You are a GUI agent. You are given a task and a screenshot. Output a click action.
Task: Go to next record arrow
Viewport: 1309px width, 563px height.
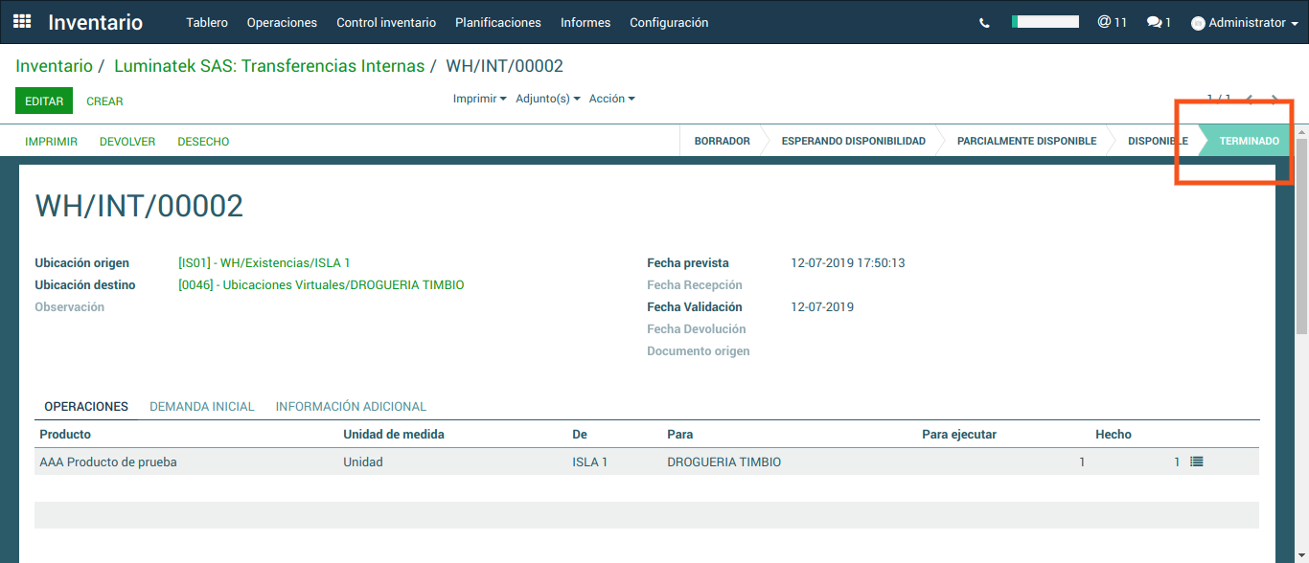click(1275, 99)
